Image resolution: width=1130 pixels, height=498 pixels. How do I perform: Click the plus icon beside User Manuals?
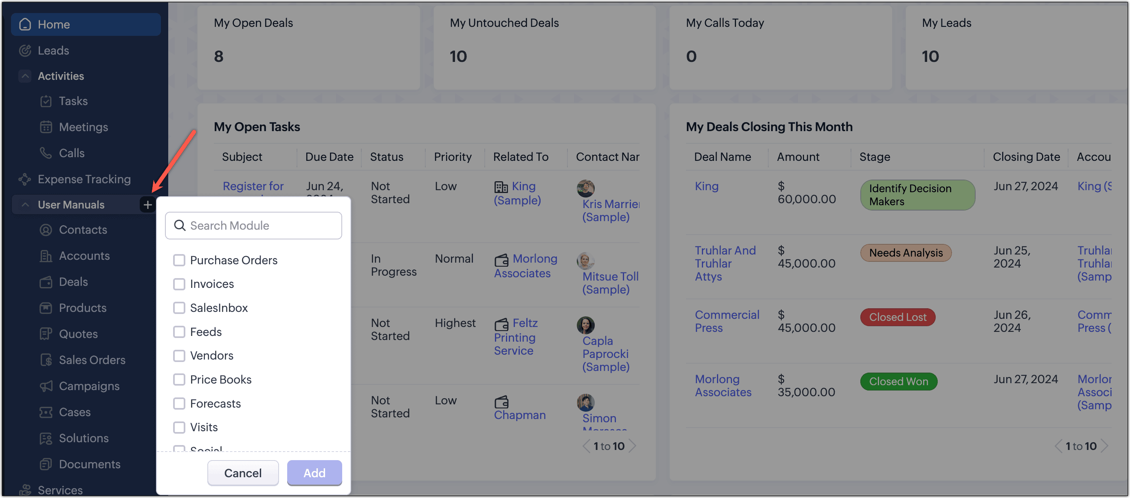tap(147, 205)
